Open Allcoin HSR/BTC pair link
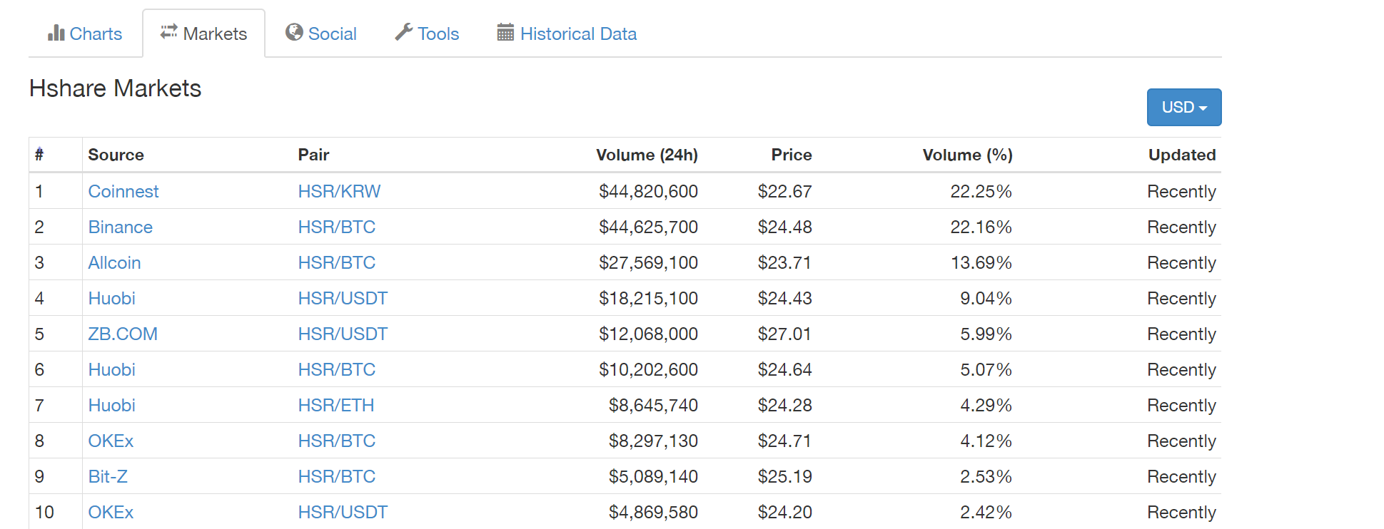The height and width of the screenshot is (529, 1384). point(336,262)
